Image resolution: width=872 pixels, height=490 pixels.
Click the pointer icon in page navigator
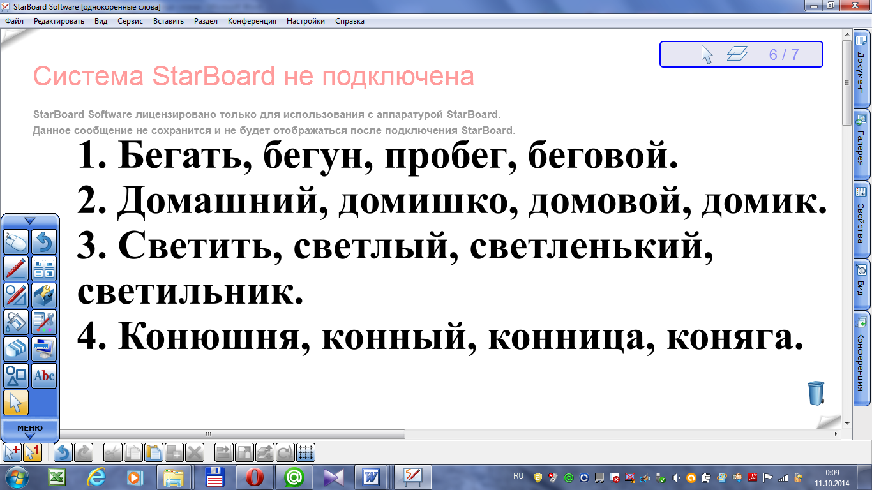click(707, 55)
